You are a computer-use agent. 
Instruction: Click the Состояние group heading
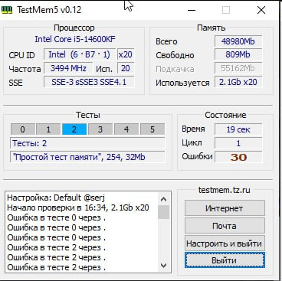point(225,115)
